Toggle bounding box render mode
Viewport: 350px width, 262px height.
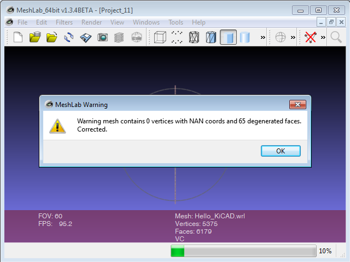[160, 37]
